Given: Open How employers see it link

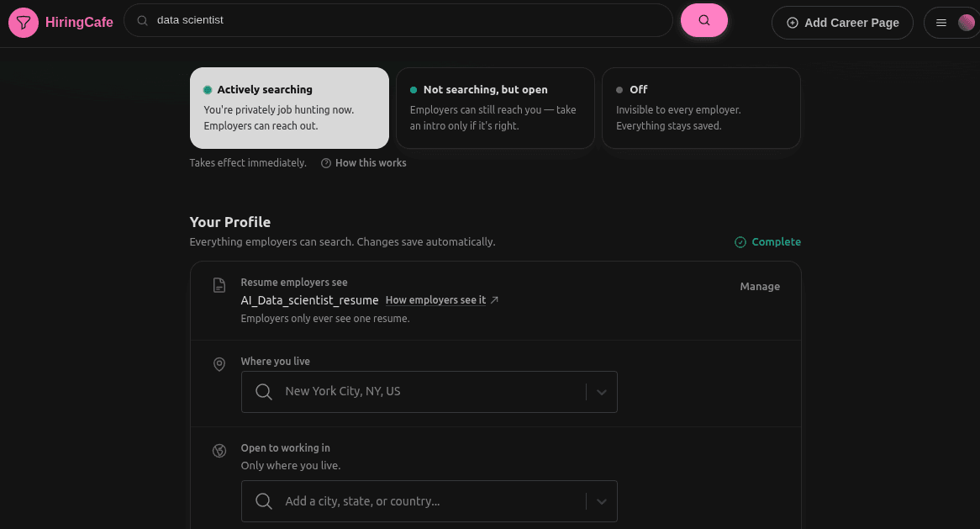Looking at the screenshot, I should pyautogui.click(x=435, y=300).
